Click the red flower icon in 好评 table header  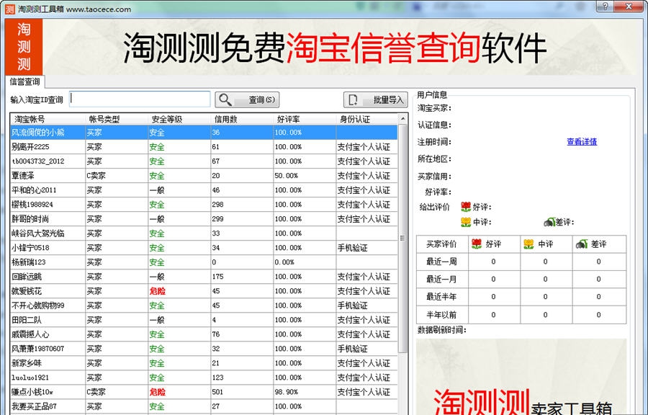click(477, 244)
